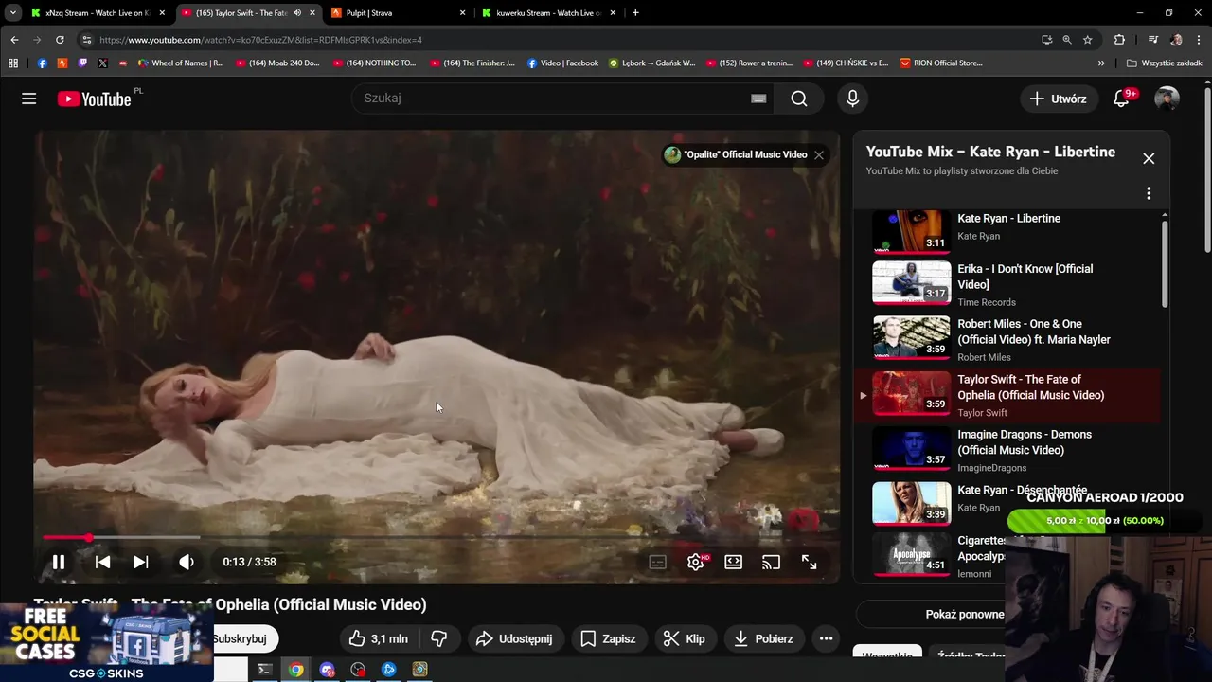Screen dimensions: 1212x682
Task: Open the X icon bookmark
Action: pyautogui.click(x=102, y=63)
